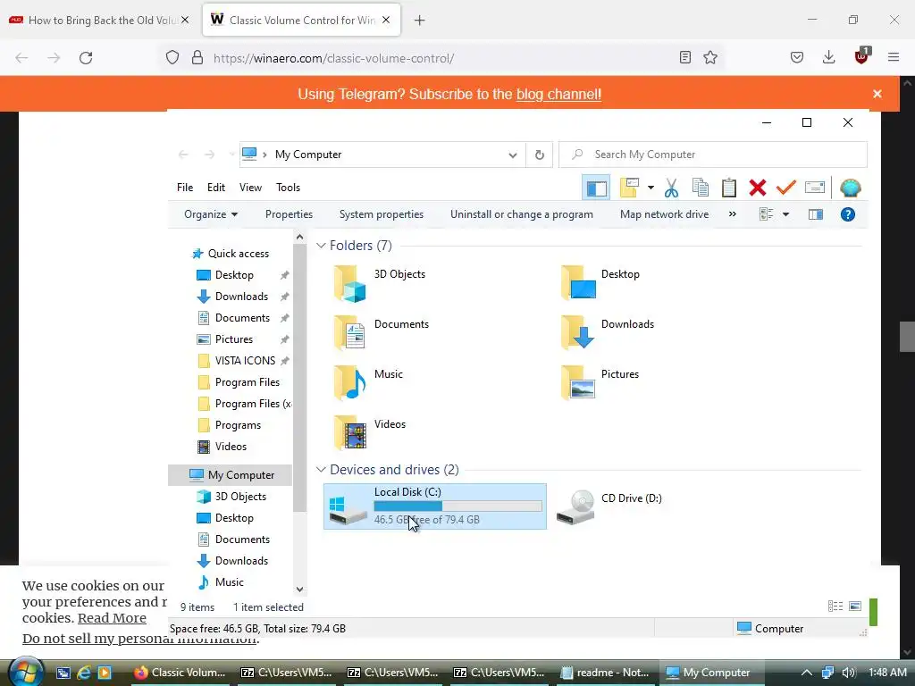Open the View menu in Explorer
The image size is (915, 686).
point(250,188)
